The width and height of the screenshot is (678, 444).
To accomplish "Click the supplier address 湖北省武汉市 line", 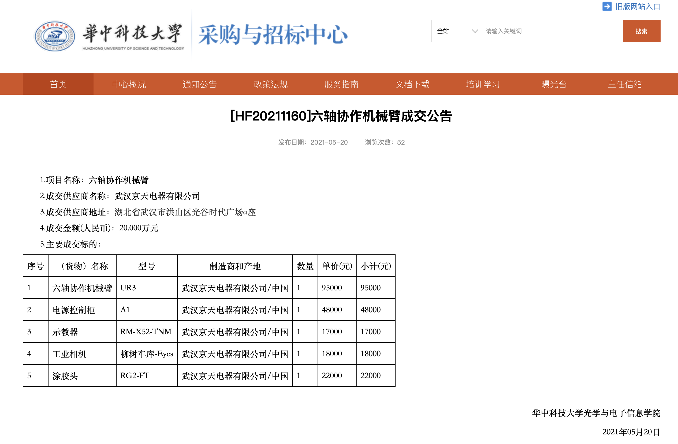I will [148, 212].
